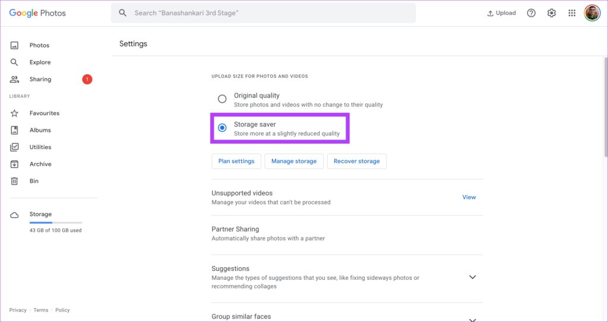This screenshot has height=322, width=608.
Task: Click the Bin trash icon in sidebar
Action: (x=14, y=181)
